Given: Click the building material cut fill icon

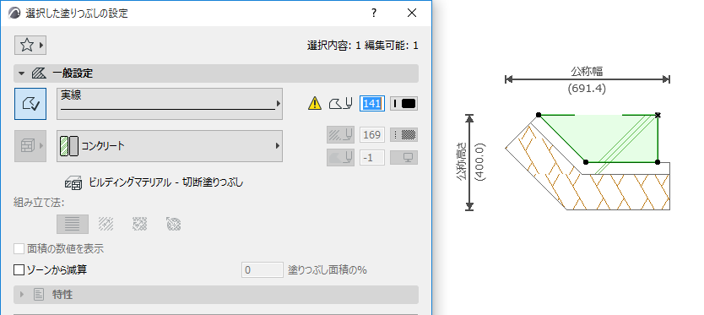Looking at the screenshot, I should click(73, 182).
